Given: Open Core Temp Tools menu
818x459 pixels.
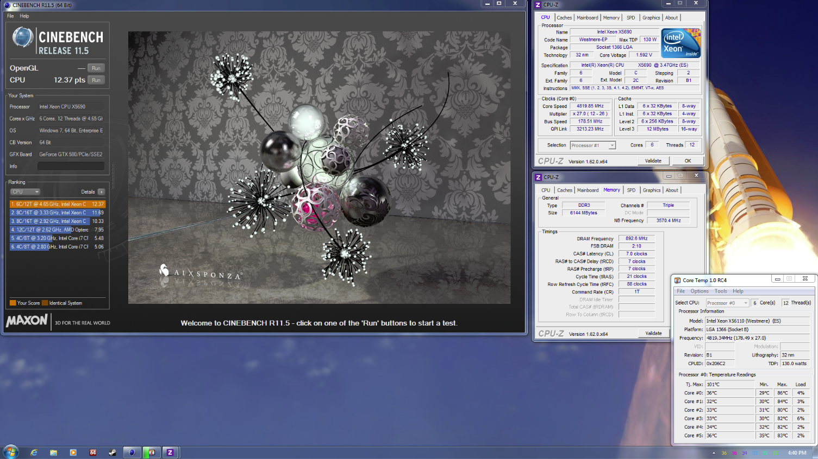Looking at the screenshot, I should coord(721,291).
